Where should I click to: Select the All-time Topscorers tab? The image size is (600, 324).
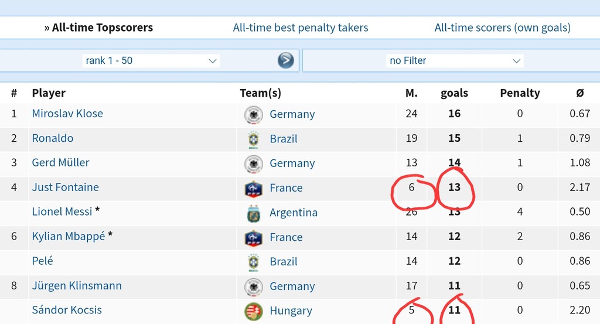click(x=98, y=28)
